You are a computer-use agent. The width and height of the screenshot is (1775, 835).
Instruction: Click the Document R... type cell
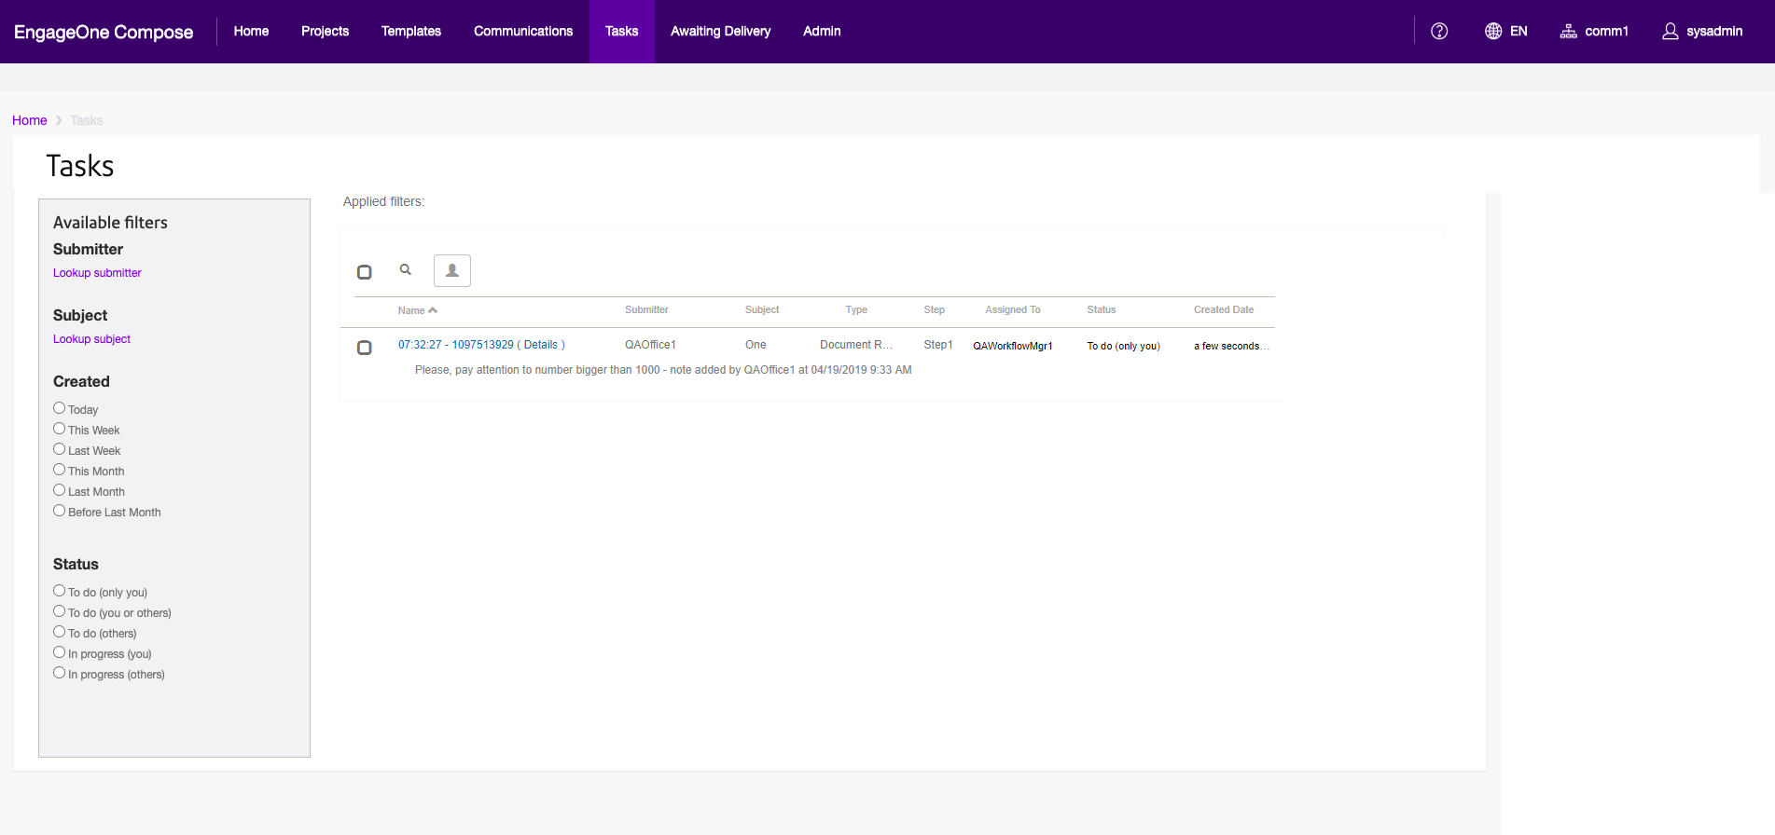tap(856, 345)
